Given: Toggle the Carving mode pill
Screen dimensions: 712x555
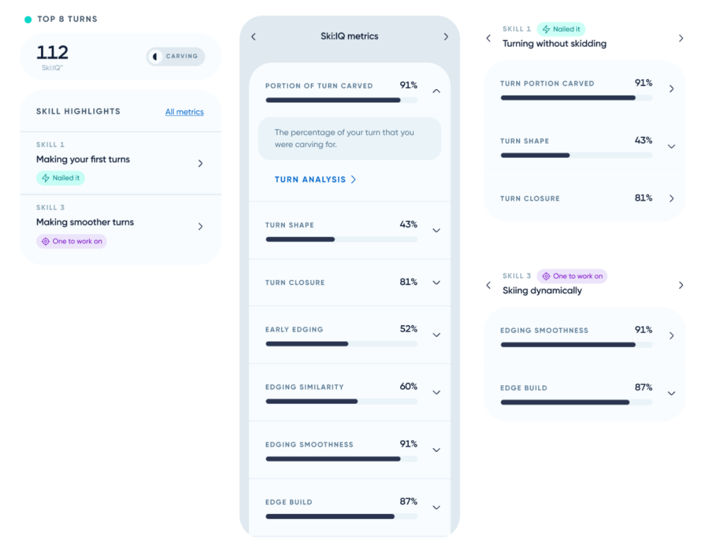Looking at the screenshot, I should pos(176,56).
